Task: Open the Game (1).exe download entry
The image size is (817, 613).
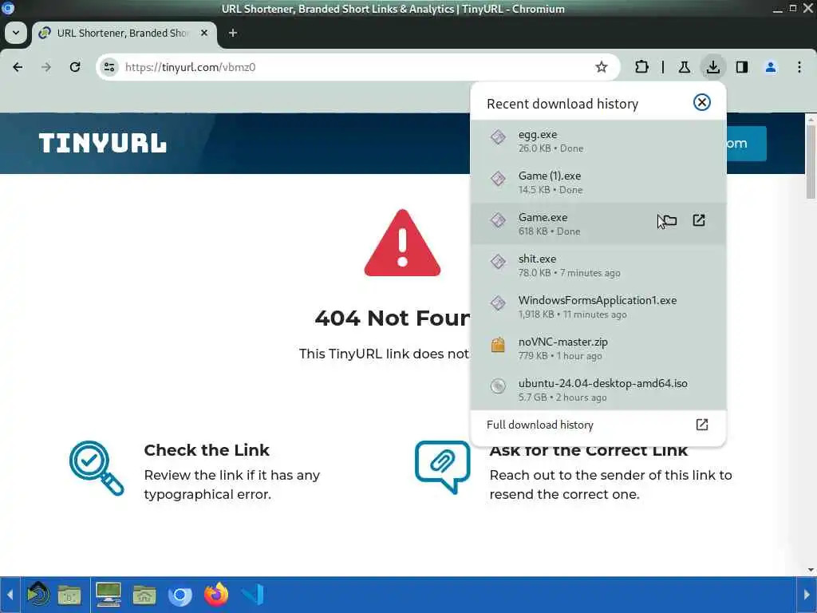Action: point(598,183)
